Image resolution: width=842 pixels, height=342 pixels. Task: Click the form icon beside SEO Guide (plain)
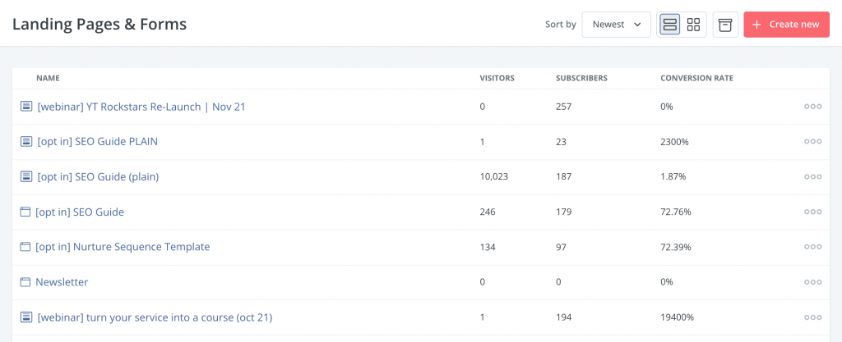tap(25, 176)
